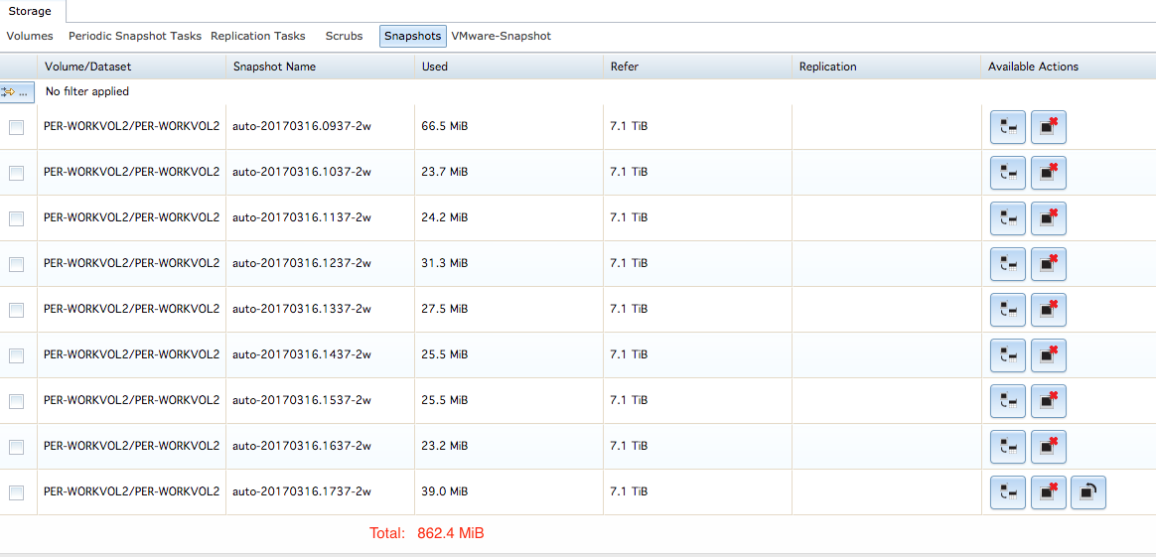Click snapshot name auto-20170316.1637-2w
The image size is (1156, 557).
click(x=302, y=446)
